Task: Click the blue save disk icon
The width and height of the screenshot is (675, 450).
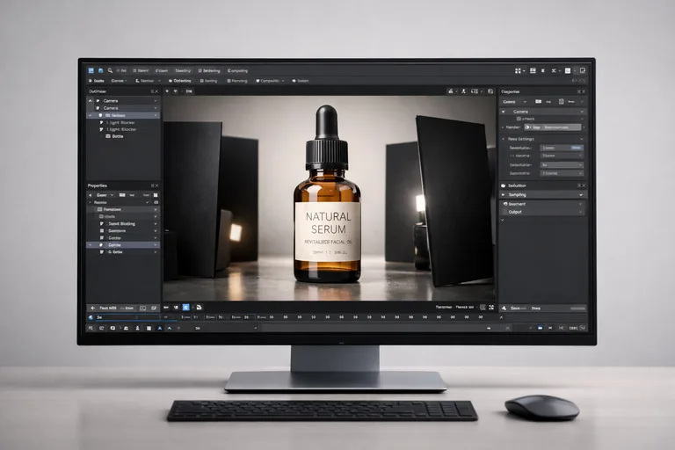Action: point(101,70)
